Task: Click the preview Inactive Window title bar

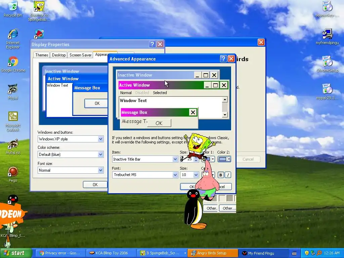Action: [x=155, y=75]
